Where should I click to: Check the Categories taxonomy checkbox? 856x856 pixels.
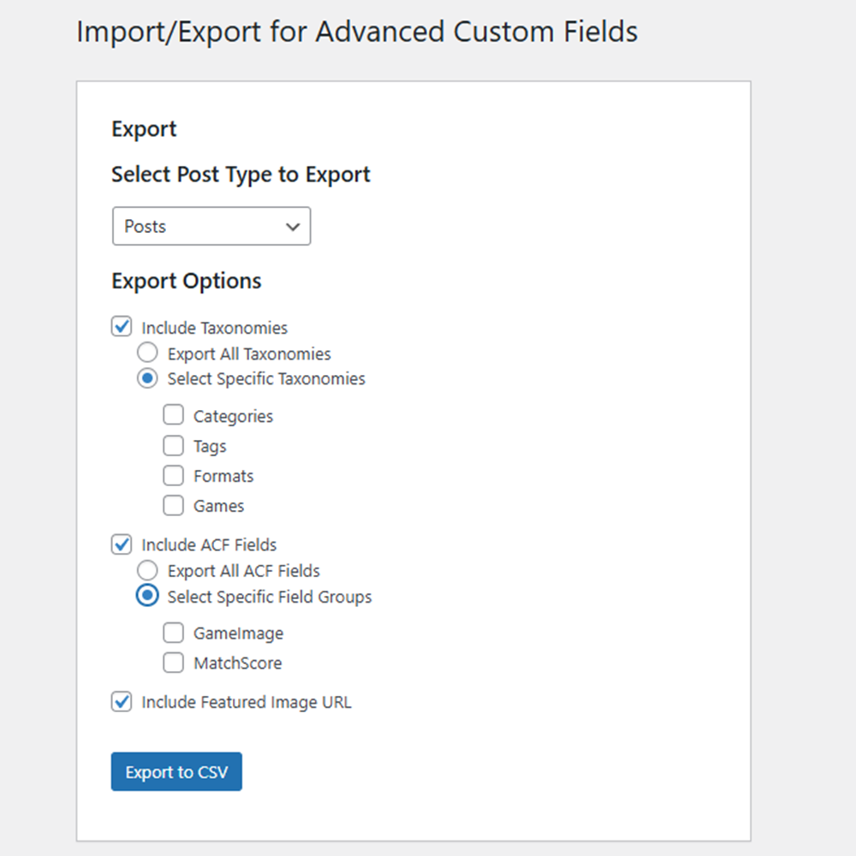point(173,415)
